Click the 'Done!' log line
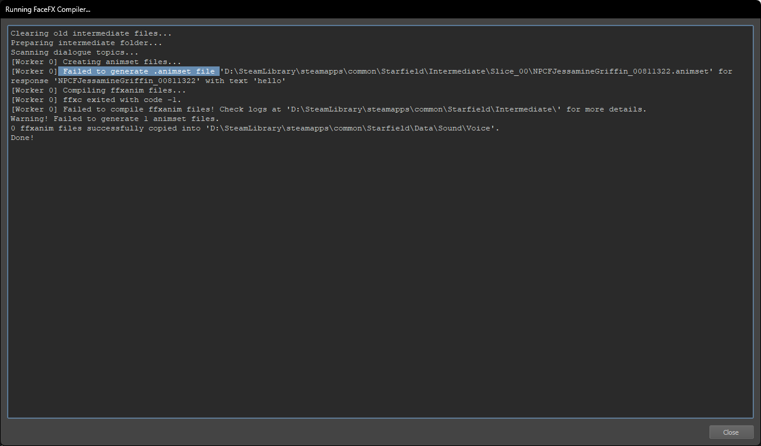 coord(23,138)
